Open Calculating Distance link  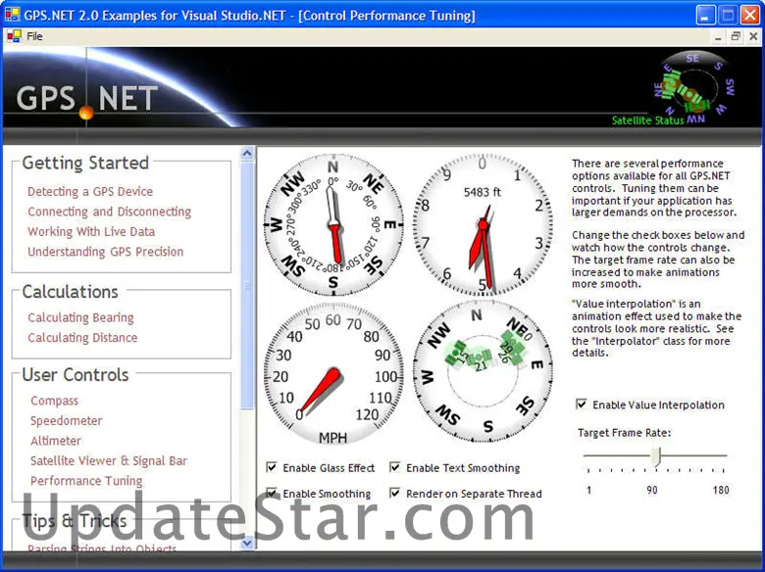[x=82, y=338]
